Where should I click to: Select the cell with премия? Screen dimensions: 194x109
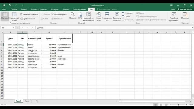[x=34, y=62]
